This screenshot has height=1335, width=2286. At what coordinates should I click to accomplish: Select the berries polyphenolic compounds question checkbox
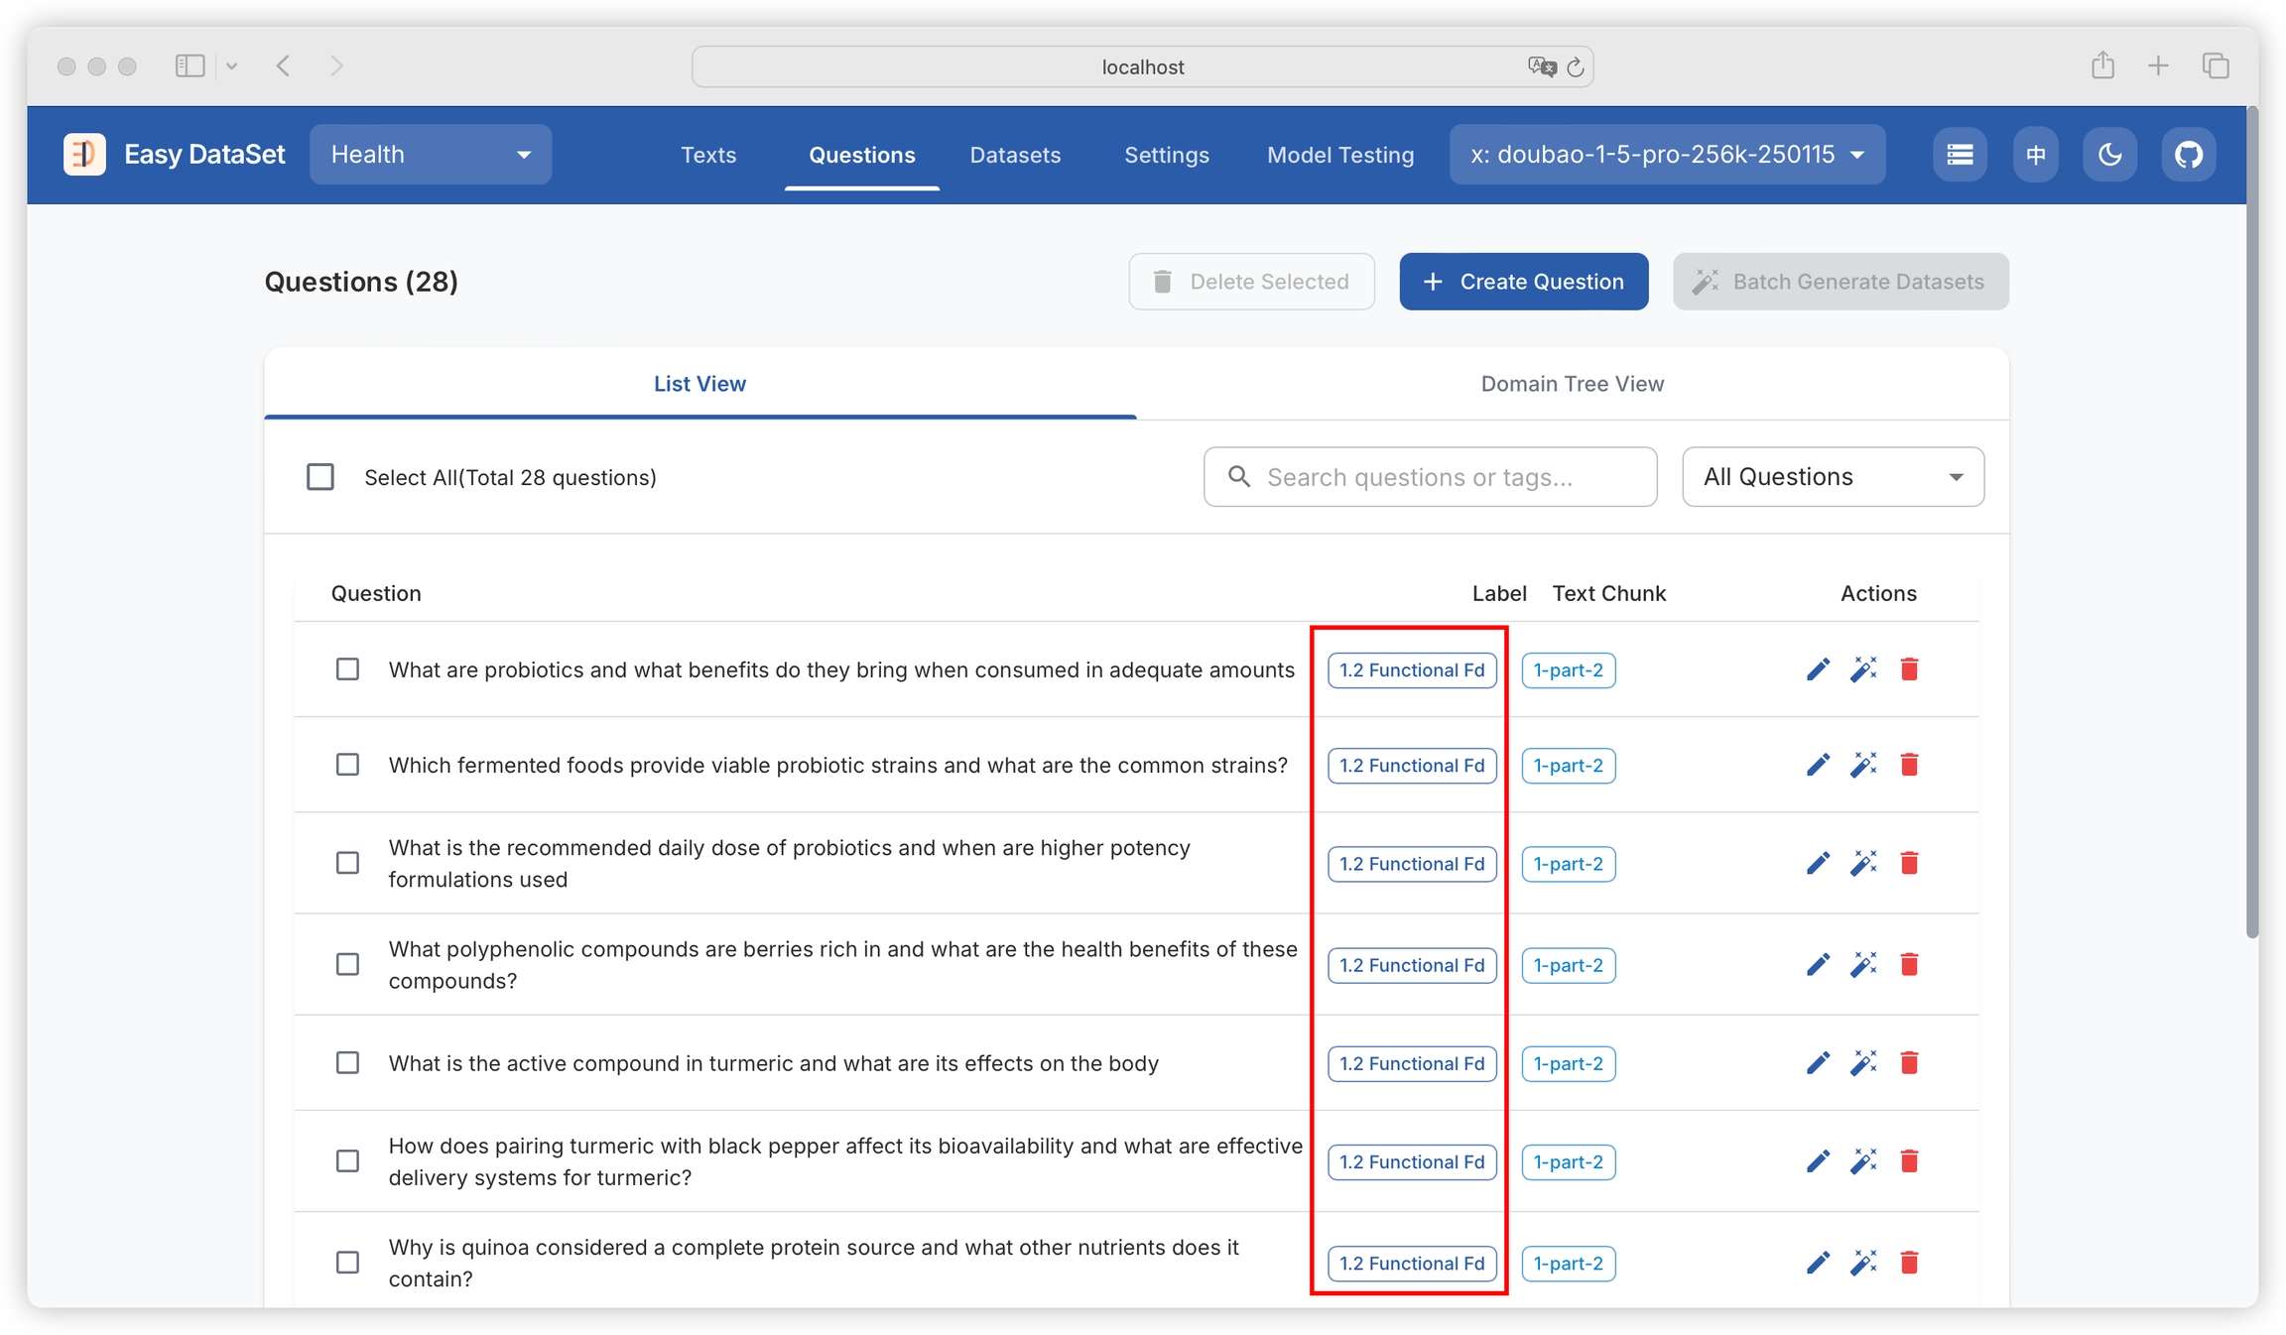tap(347, 964)
